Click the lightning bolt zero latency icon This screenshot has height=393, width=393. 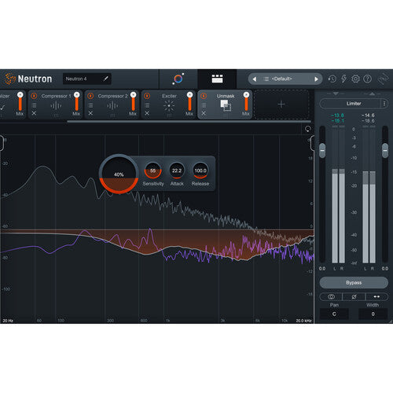[x=343, y=79]
